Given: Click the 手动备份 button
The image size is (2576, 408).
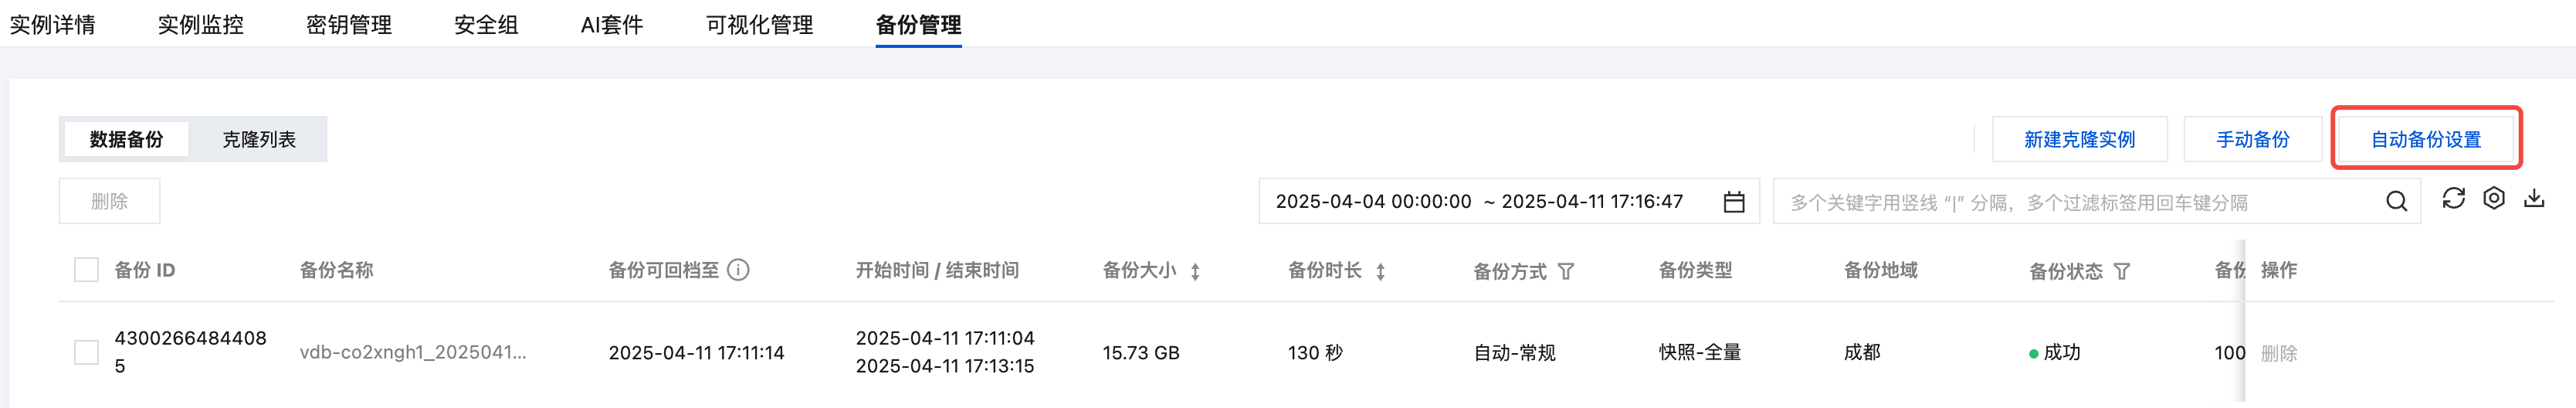Looking at the screenshot, I should [x=2252, y=140].
